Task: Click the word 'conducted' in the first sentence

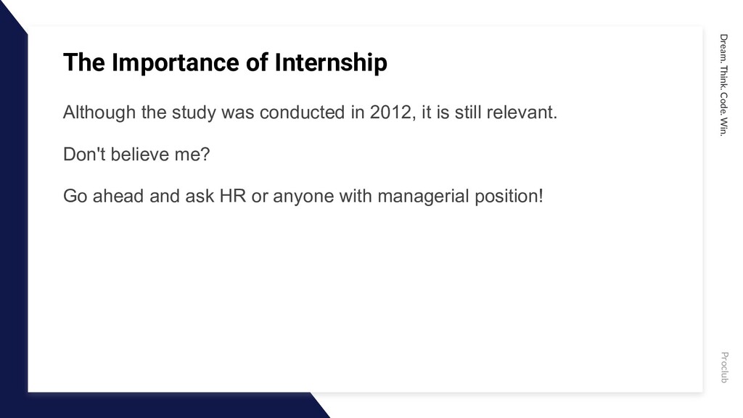Action: pyautogui.click(x=303, y=112)
